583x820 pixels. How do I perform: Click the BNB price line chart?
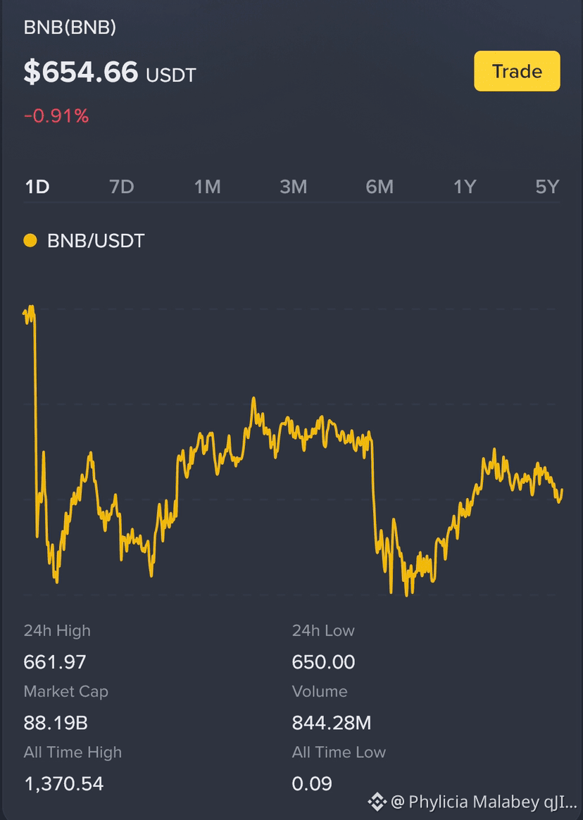(293, 449)
